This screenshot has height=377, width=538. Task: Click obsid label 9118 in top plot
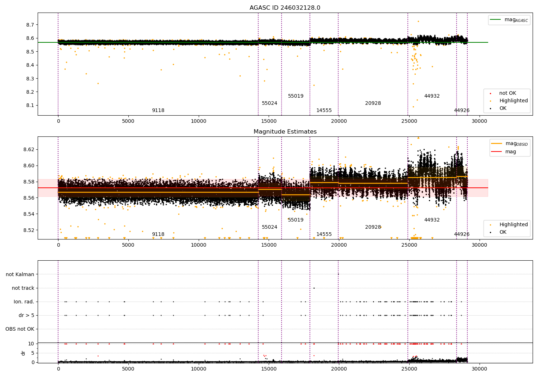(x=158, y=111)
